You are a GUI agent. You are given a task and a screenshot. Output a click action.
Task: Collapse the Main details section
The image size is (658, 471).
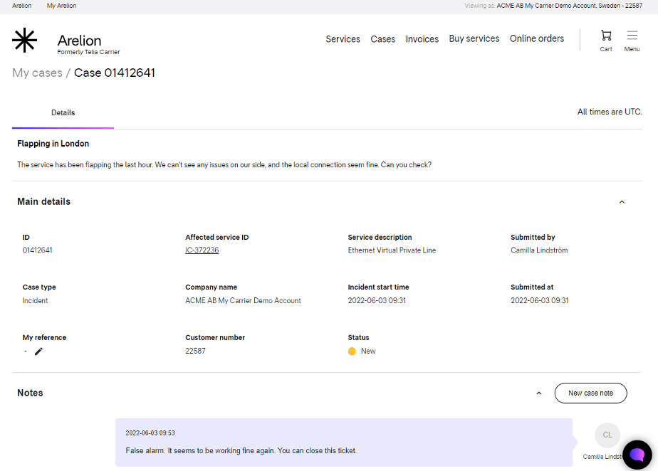(x=622, y=202)
